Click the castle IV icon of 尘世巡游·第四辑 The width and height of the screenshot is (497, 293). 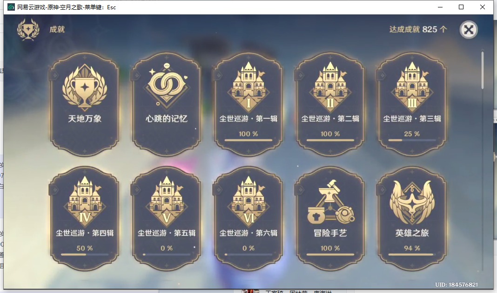pos(85,201)
